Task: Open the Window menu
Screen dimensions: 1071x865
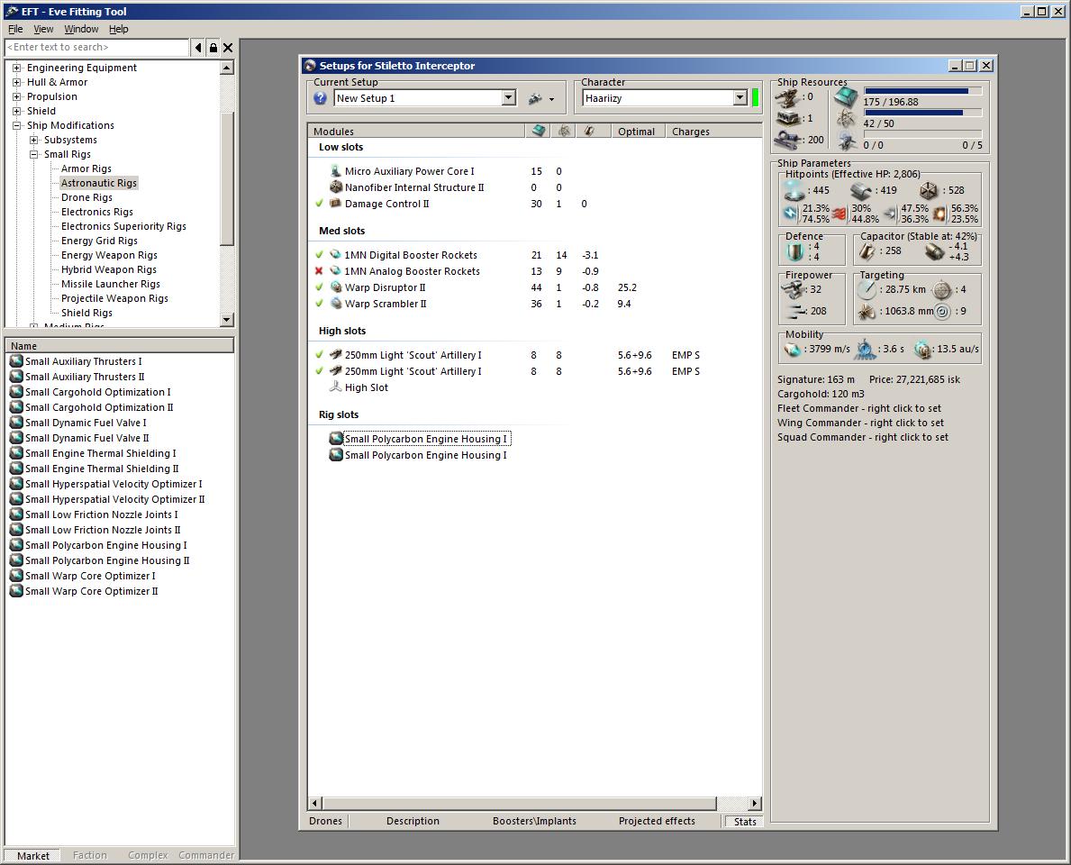Action: click(x=81, y=29)
